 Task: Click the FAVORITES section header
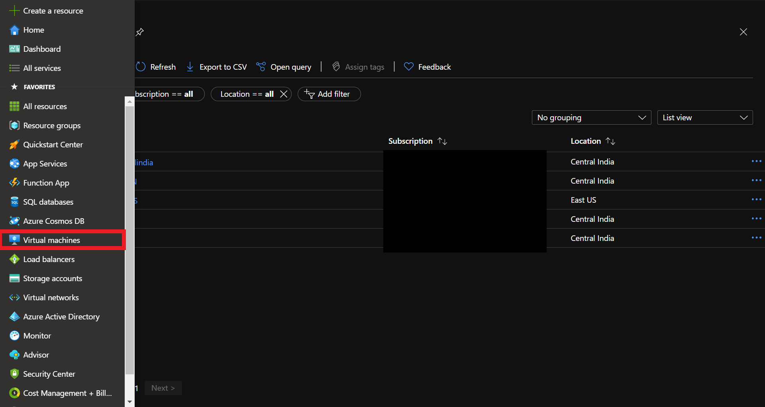pos(39,87)
